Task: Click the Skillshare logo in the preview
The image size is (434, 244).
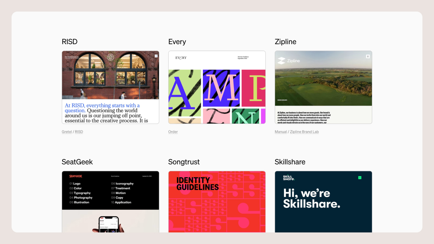Action: [x=289, y=177]
